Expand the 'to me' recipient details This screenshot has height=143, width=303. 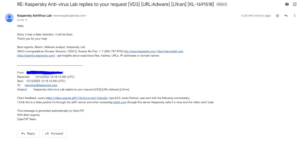(x=26, y=20)
